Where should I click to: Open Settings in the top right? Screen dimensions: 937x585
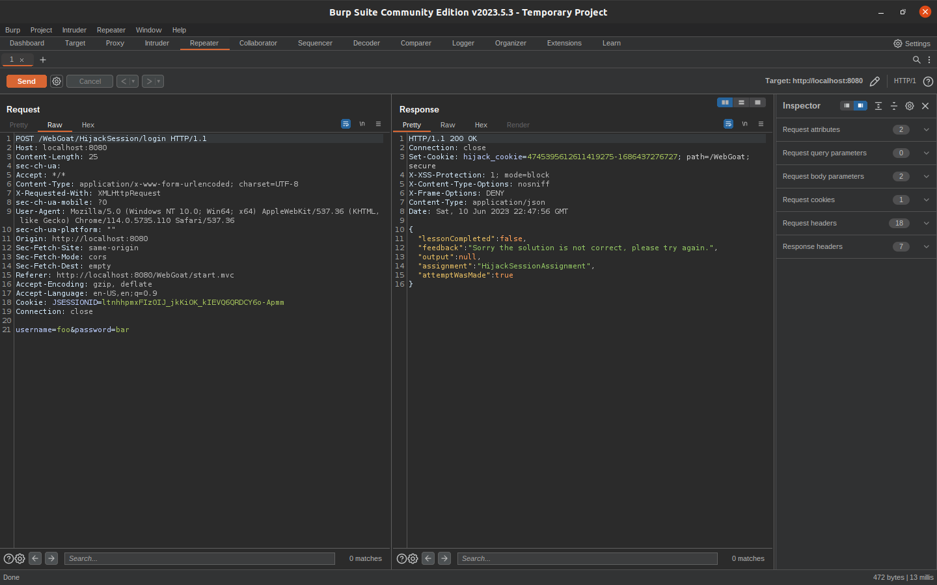912,44
